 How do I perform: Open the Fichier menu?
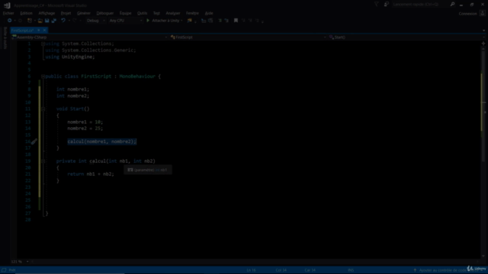tap(8, 13)
